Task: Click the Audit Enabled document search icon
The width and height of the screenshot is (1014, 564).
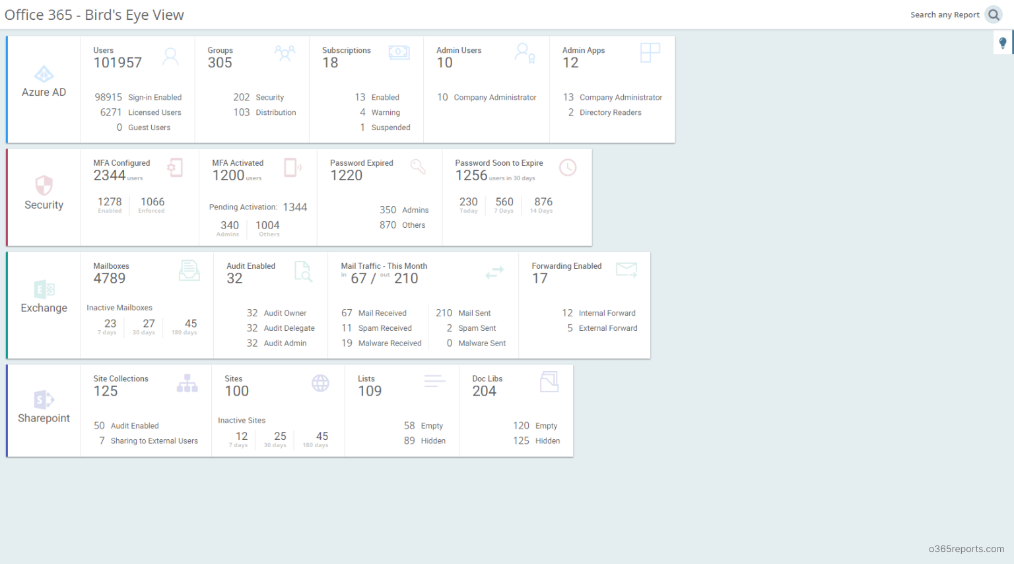Action: 303,271
